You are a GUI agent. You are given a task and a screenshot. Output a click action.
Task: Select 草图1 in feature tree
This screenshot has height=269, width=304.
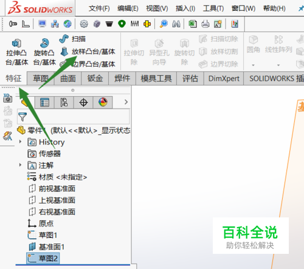click(43, 235)
